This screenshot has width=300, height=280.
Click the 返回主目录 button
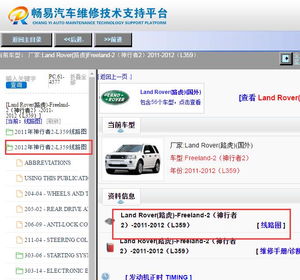point(26,40)
